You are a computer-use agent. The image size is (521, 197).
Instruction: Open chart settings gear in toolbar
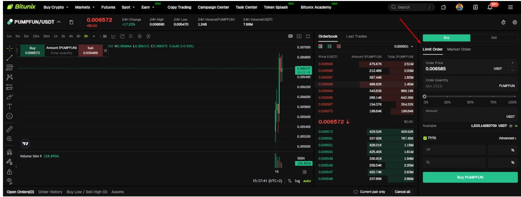point(140,37)
